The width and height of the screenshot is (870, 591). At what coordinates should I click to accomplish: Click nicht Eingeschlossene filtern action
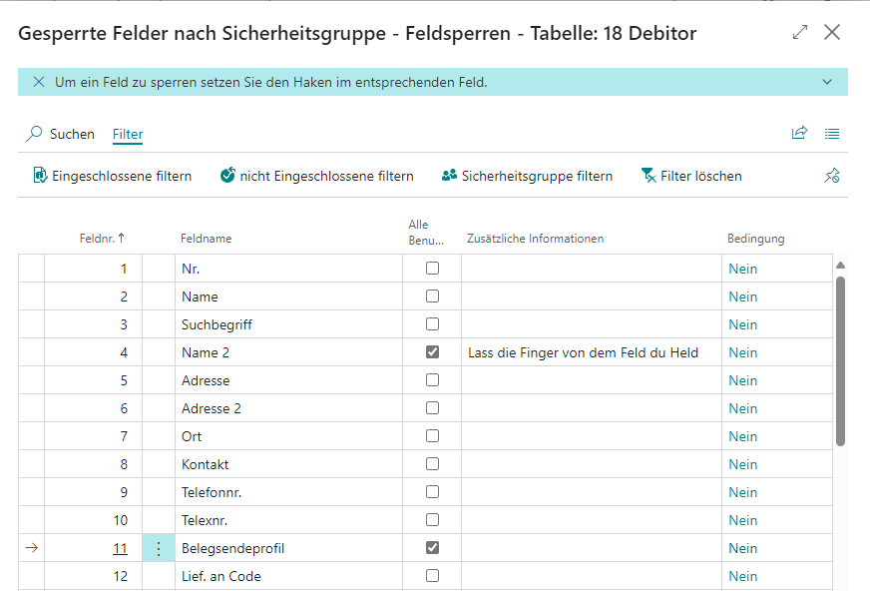coord(316,176)
